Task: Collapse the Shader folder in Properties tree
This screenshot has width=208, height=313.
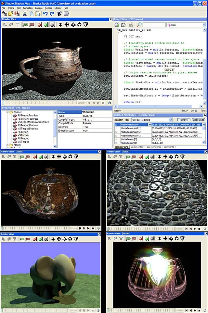Action: point(7,112)
